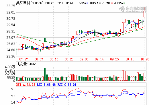Viewport: 149px width, 105px height.
Task: Click the RSI_B:68.46 indicator value
Action: [46, 85]
